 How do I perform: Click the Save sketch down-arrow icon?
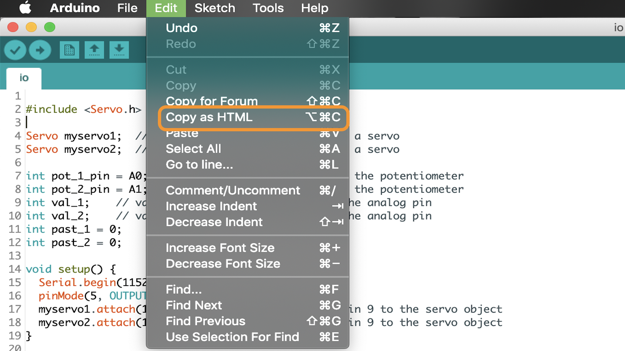[119, 50]
